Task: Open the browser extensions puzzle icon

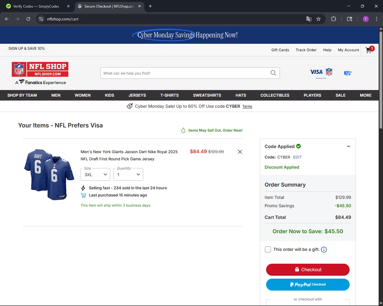Action: click(333, 19)
